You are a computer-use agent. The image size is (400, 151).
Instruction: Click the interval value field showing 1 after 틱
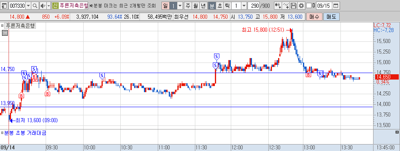pos(236,6)
